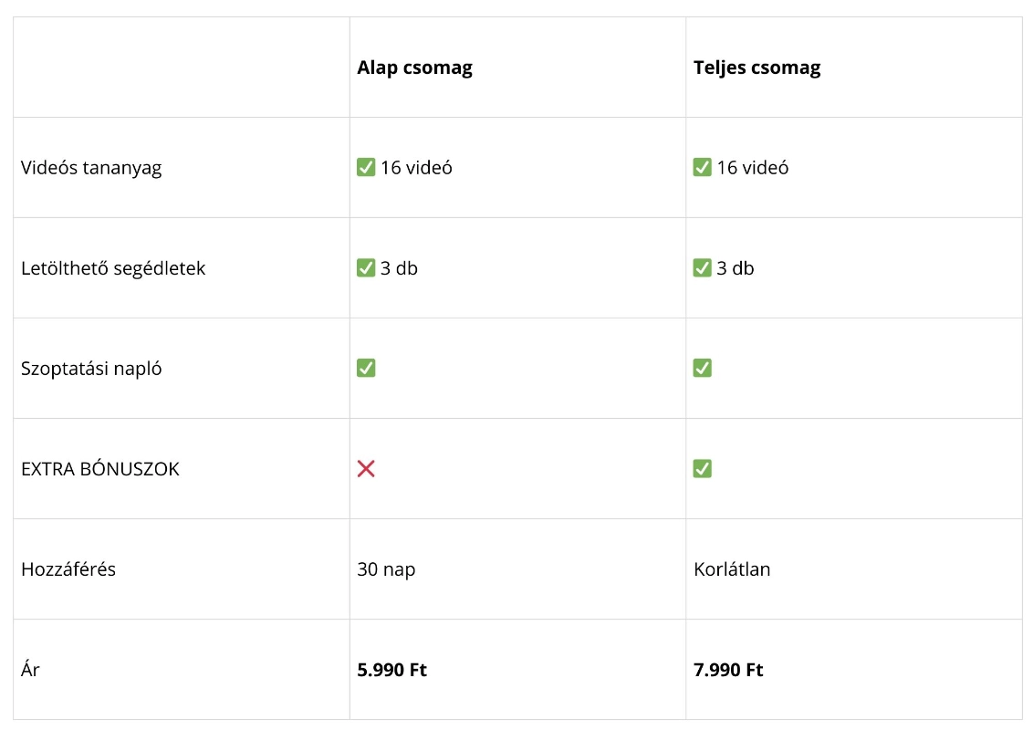Select the Teljes csomag column header

pyautogui.click(x=756, y=68)
